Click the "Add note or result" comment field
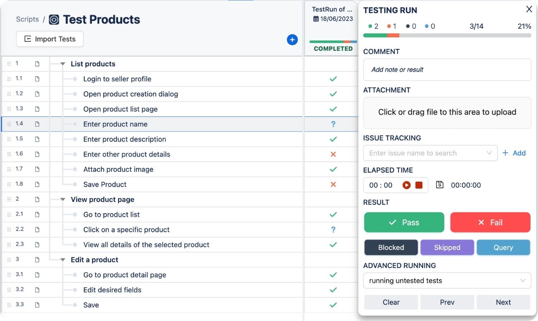The image size is (538, 321). coord(447,69)
